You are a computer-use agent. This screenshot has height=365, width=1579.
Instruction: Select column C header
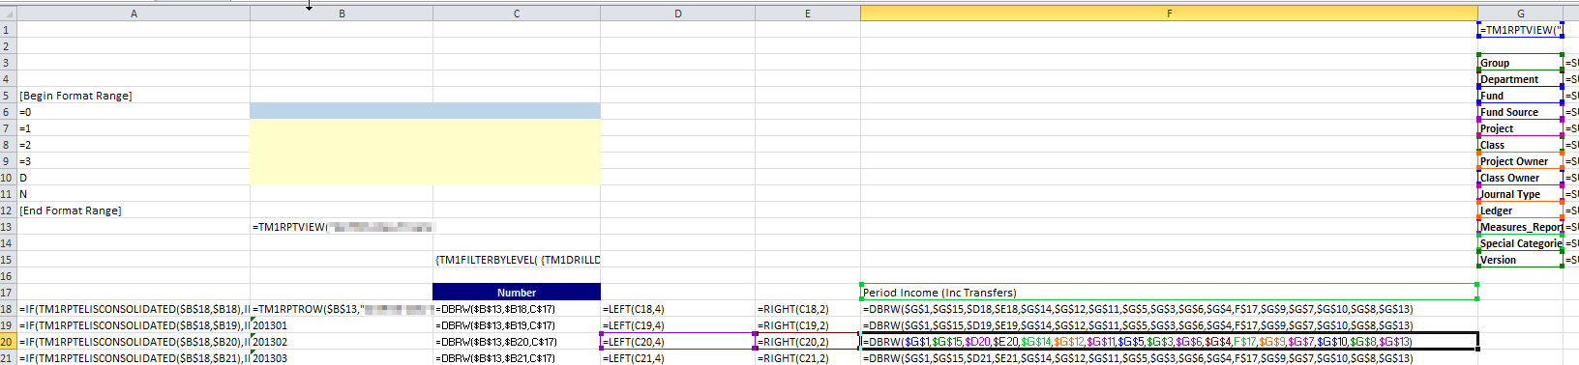tap(517, 14)
